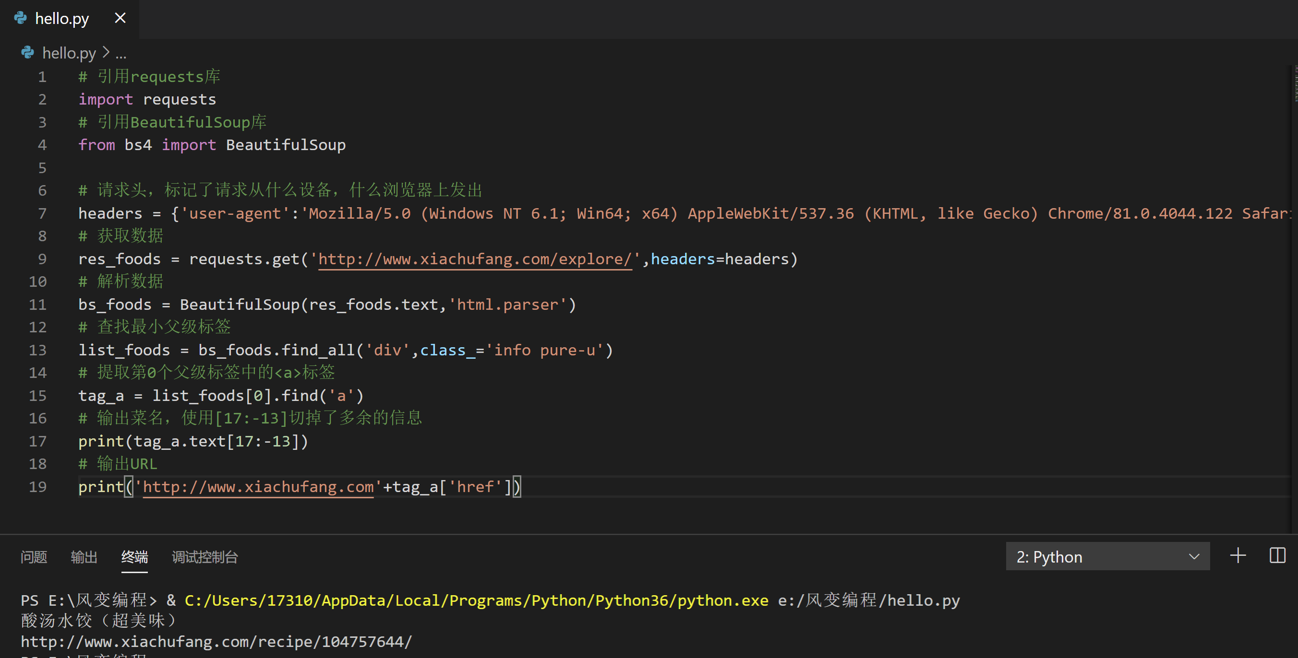This screenshot has width=1298, height=658.
Task: Click 'print(tag_a.text[17:-13])' on line 17
Action: coord(193,441)
